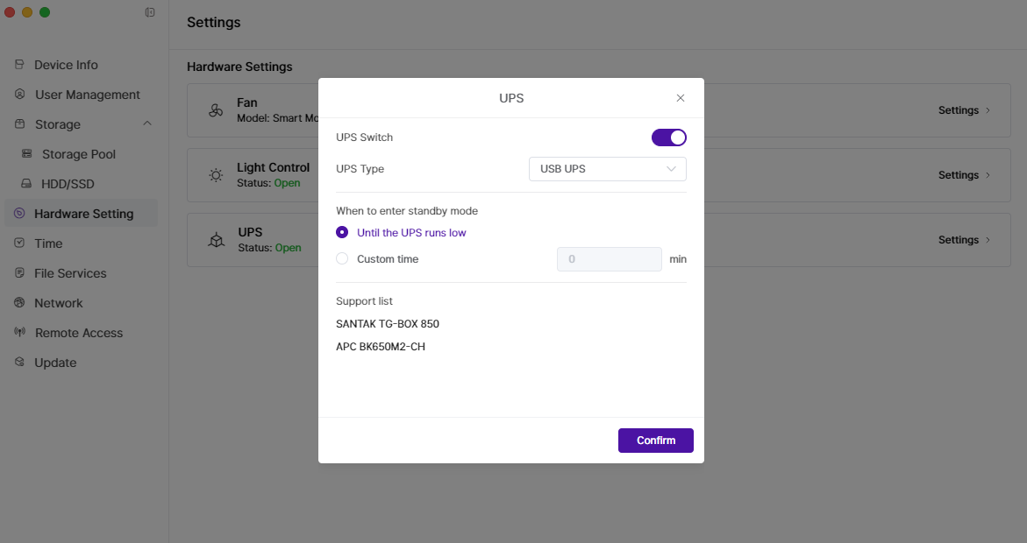Click the green window zoom button
Screen dimensions: 1027x543
[x=45, y=12]
